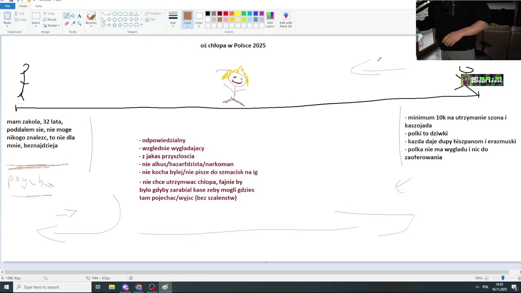The height and width of the screenshot is (293, 521).
Task: Click the Crop button
Action: [x=48, y=13]
